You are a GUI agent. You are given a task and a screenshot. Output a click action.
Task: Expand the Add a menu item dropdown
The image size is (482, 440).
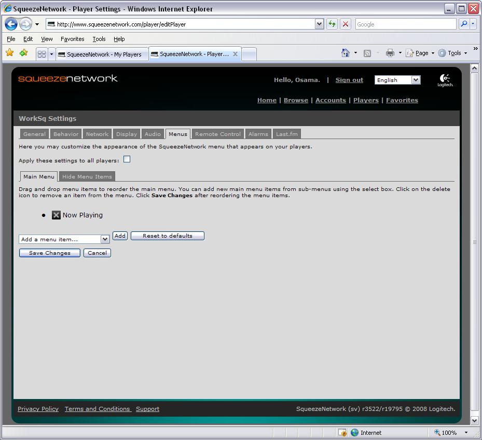[x=105, y=239]
